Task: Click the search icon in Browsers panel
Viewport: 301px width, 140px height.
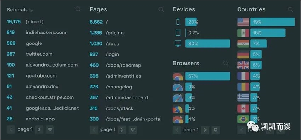Action: (226, 64)
